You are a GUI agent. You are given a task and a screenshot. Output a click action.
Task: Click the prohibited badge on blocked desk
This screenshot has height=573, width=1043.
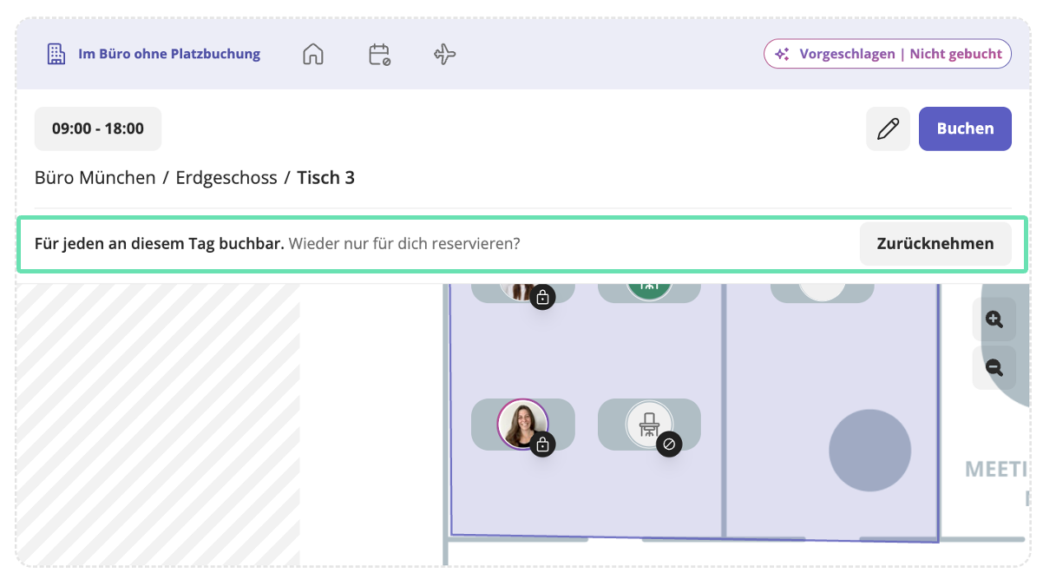[669, 445]
